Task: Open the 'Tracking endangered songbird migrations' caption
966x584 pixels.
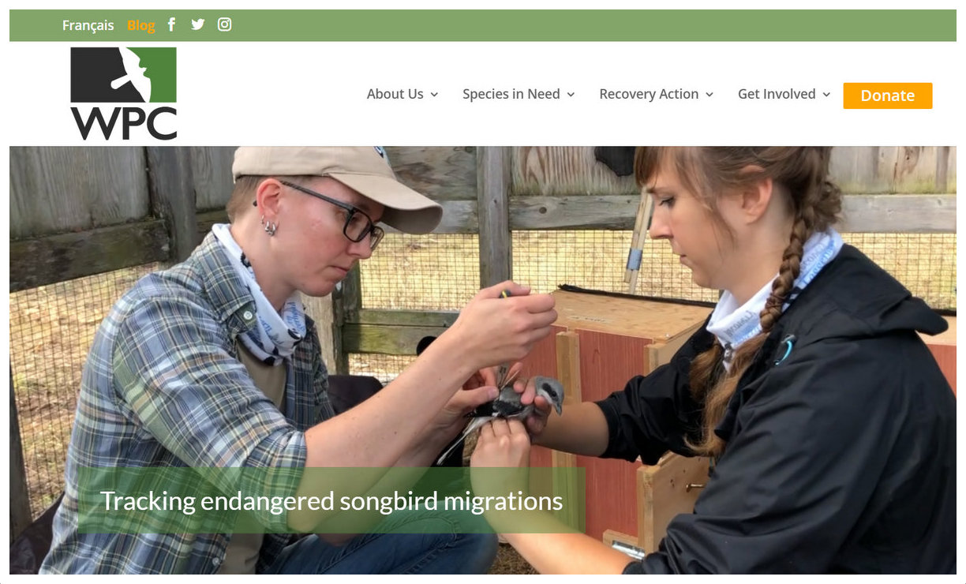Action: point(331,500)
